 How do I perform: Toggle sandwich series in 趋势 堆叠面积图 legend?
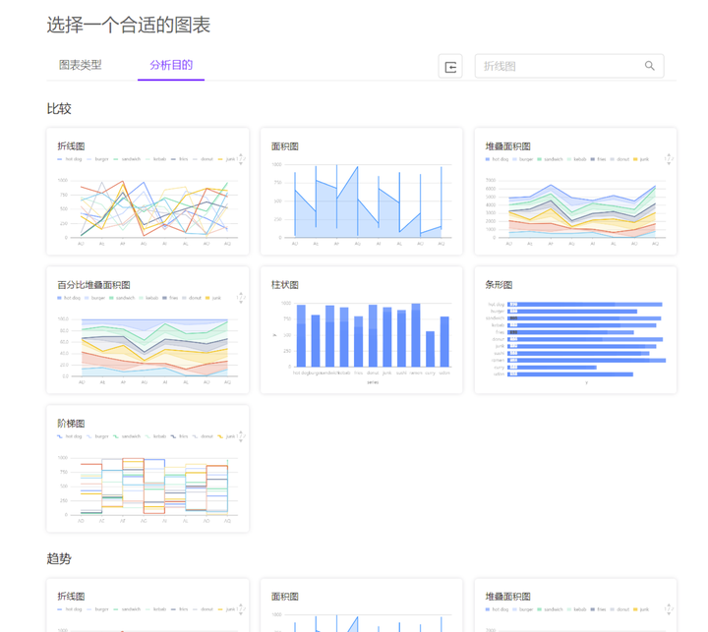[x=550, y=609]
